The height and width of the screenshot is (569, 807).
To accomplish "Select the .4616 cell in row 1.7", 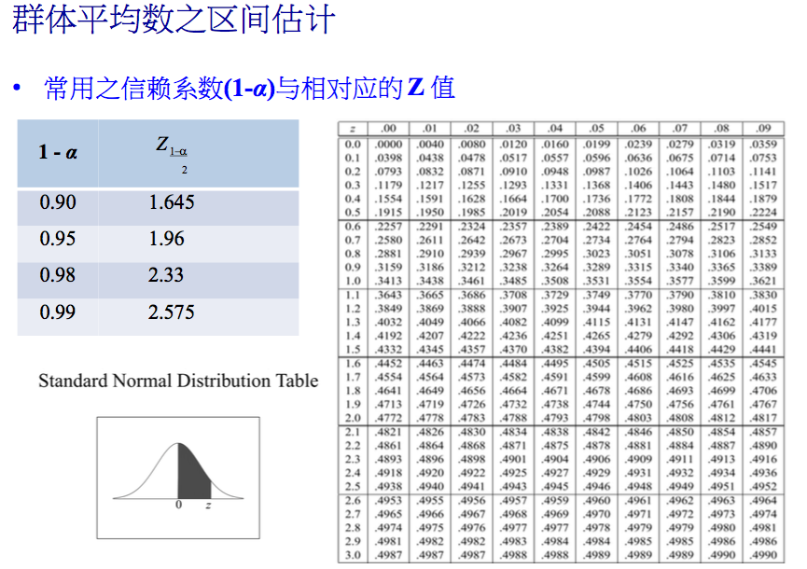I will click(x=680, y=377).
